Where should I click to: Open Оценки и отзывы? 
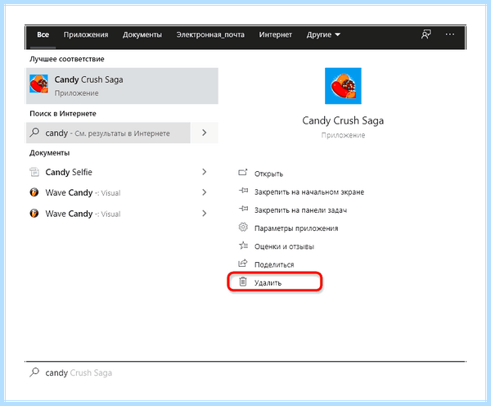tap(284, 246)
